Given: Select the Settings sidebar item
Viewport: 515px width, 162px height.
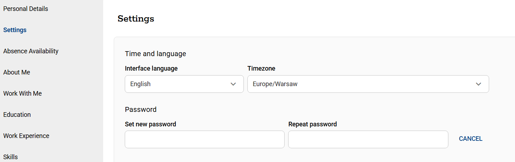Looking at the screenshot, I should [15, 30].
